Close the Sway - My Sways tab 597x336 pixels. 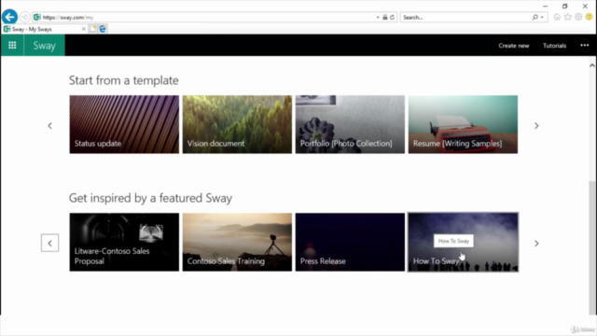pos(83,29)
